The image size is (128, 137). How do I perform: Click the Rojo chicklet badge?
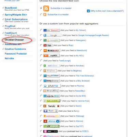point(48,45)
